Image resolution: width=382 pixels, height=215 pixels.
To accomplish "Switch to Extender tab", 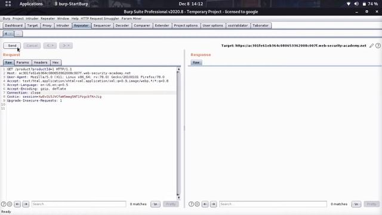I will [162, 26].
